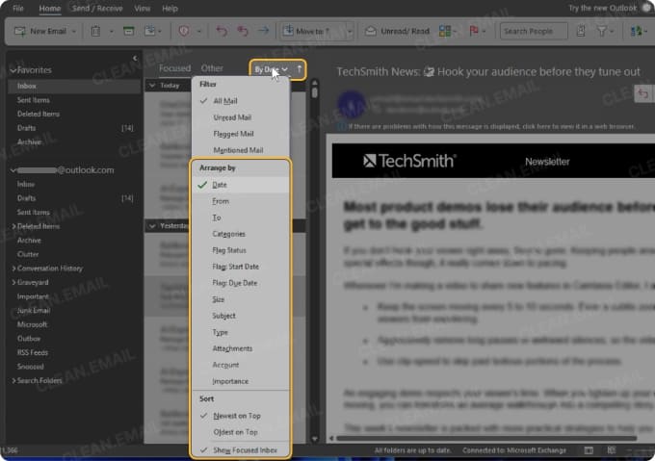Select the All Mail filter option
This screenshot has width=655, height=461.
tap(240, 101)
